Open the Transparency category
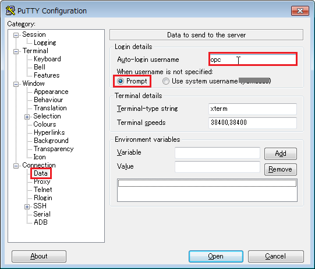This screenshot has width=315, height=269. [54, 149]
